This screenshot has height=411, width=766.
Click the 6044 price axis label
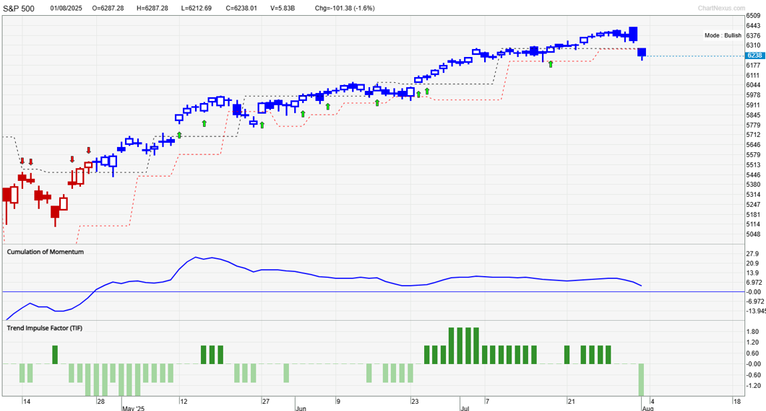pyautogui.click(x=753, y=85)
